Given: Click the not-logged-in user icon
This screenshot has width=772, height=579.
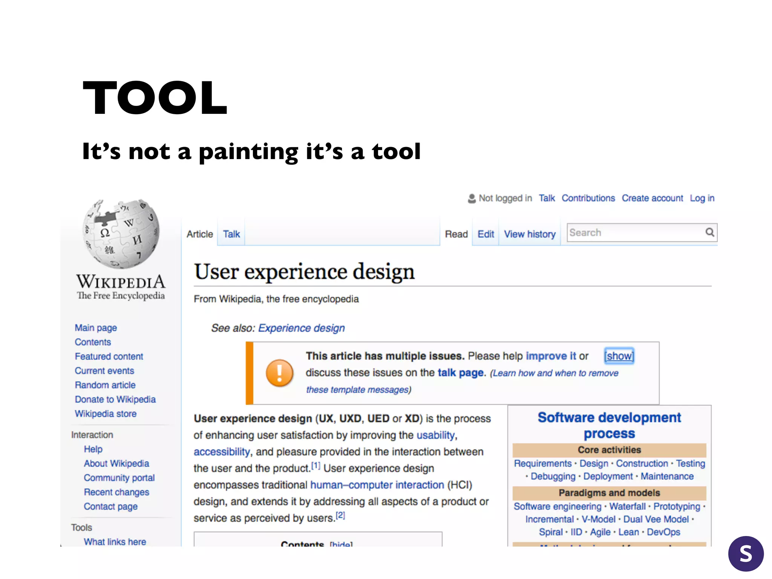Looking at the screenshot, I should click(x=472, y=198).
